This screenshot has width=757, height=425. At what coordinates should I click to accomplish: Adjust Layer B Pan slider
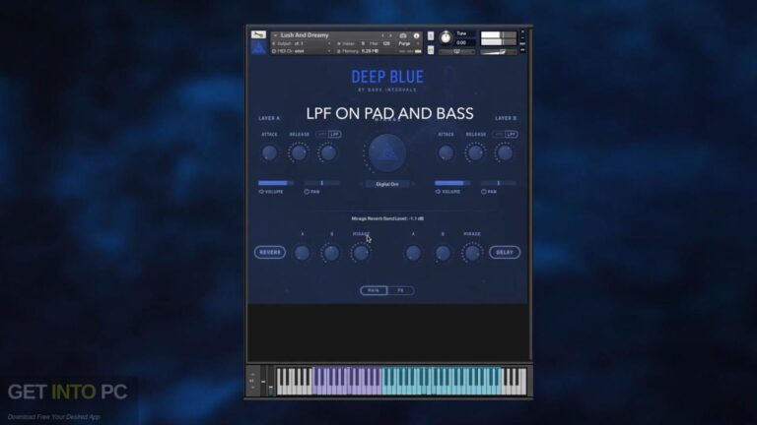(x=498, y=183)
